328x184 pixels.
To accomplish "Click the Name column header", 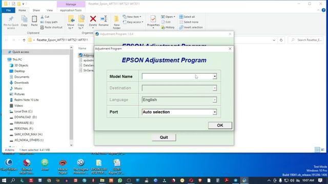I will coord(82,49).
